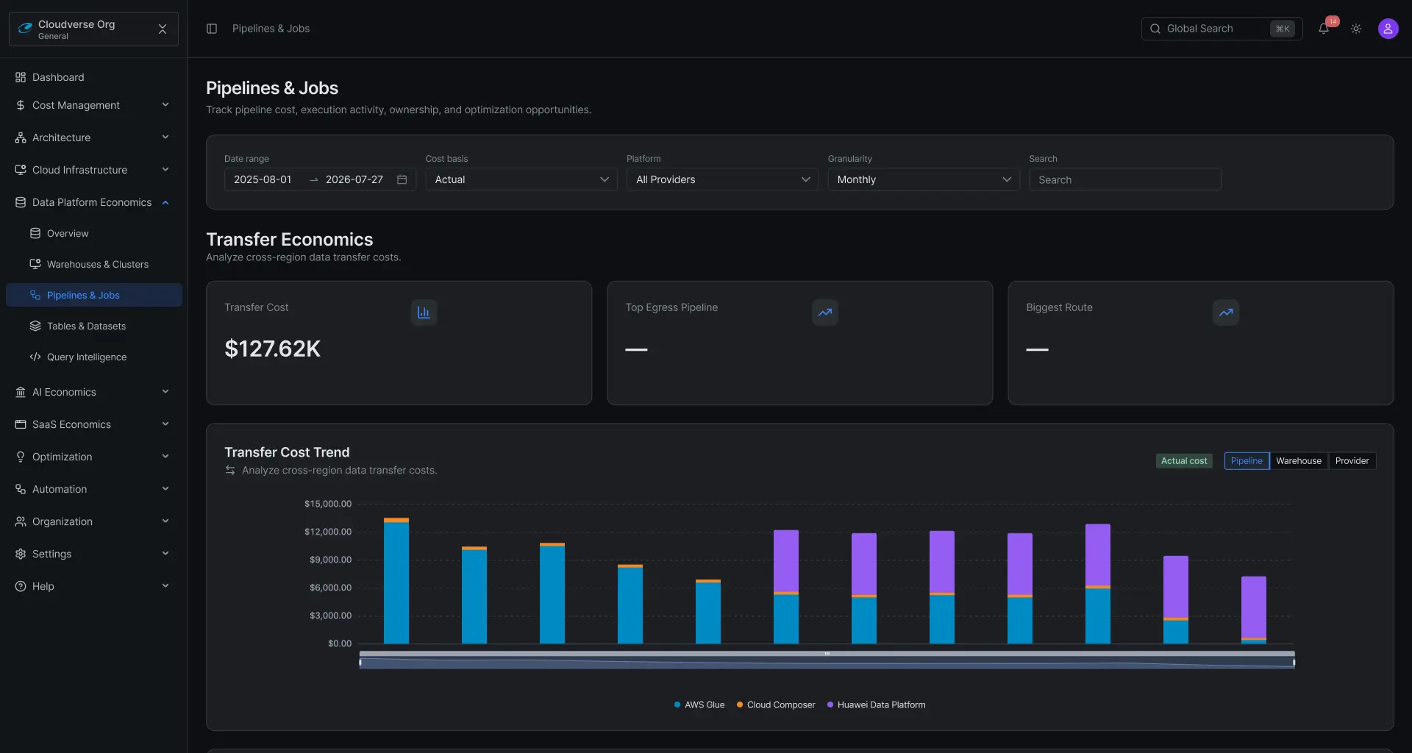This screenshot has height=753, width=1412.
Task: Click the Top Egress Pipeline trend icon
Action: [x=825, y=313]
